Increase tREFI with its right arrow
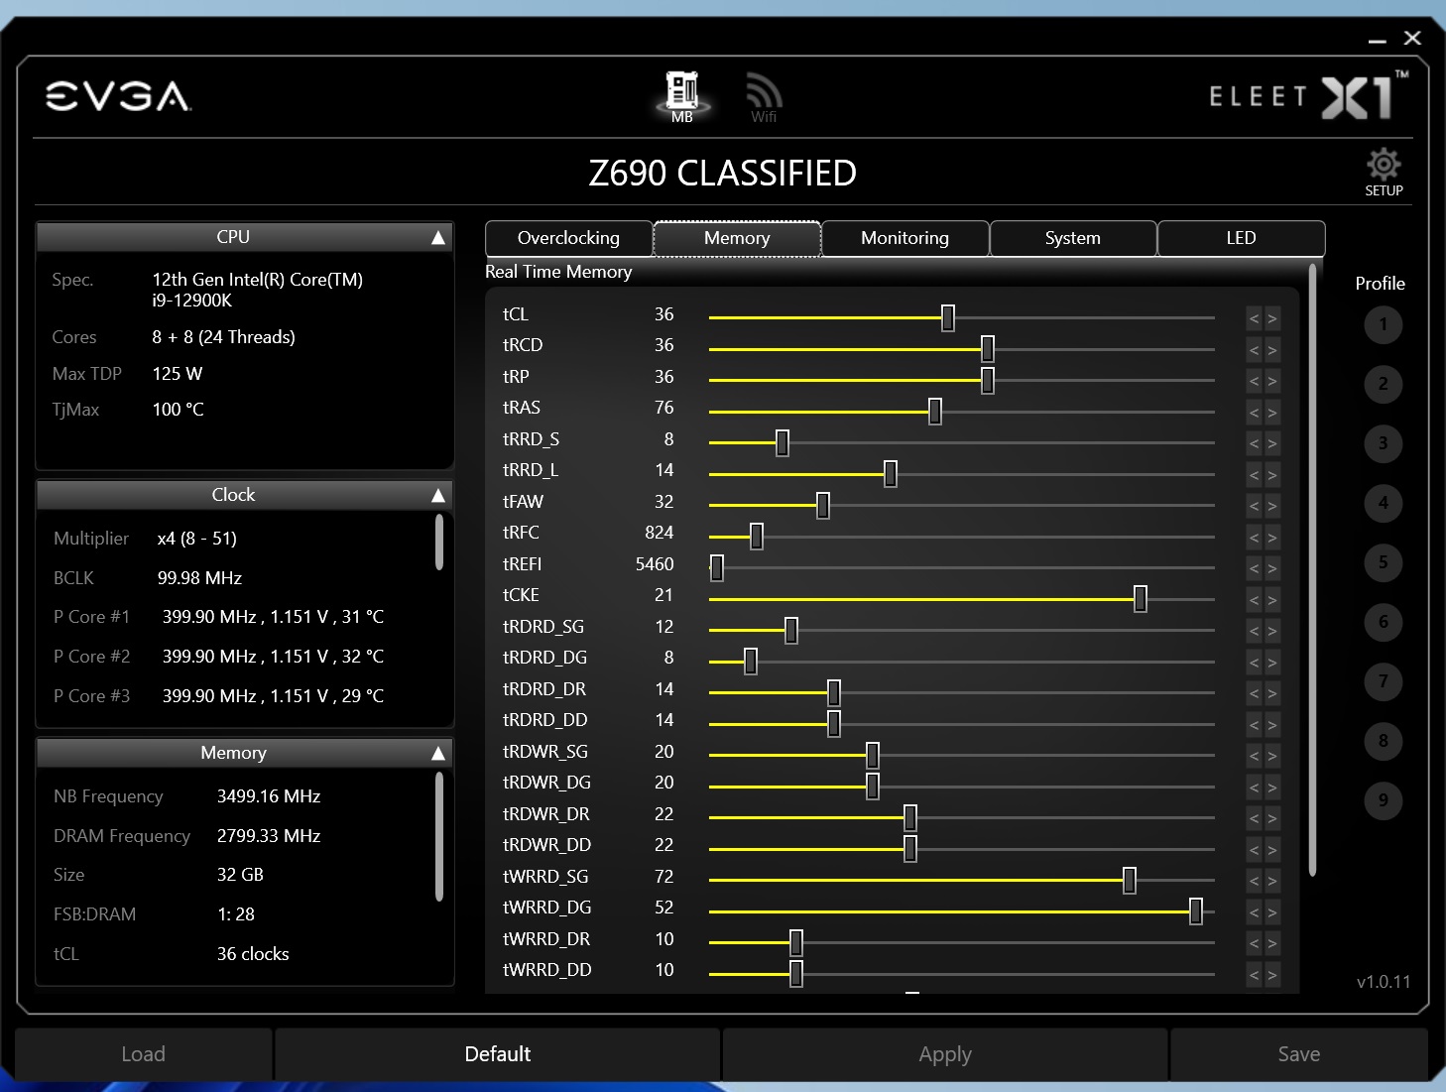 [x=1271, y=568]
